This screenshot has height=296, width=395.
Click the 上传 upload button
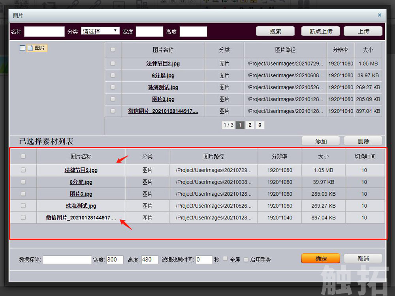point(363,32)
